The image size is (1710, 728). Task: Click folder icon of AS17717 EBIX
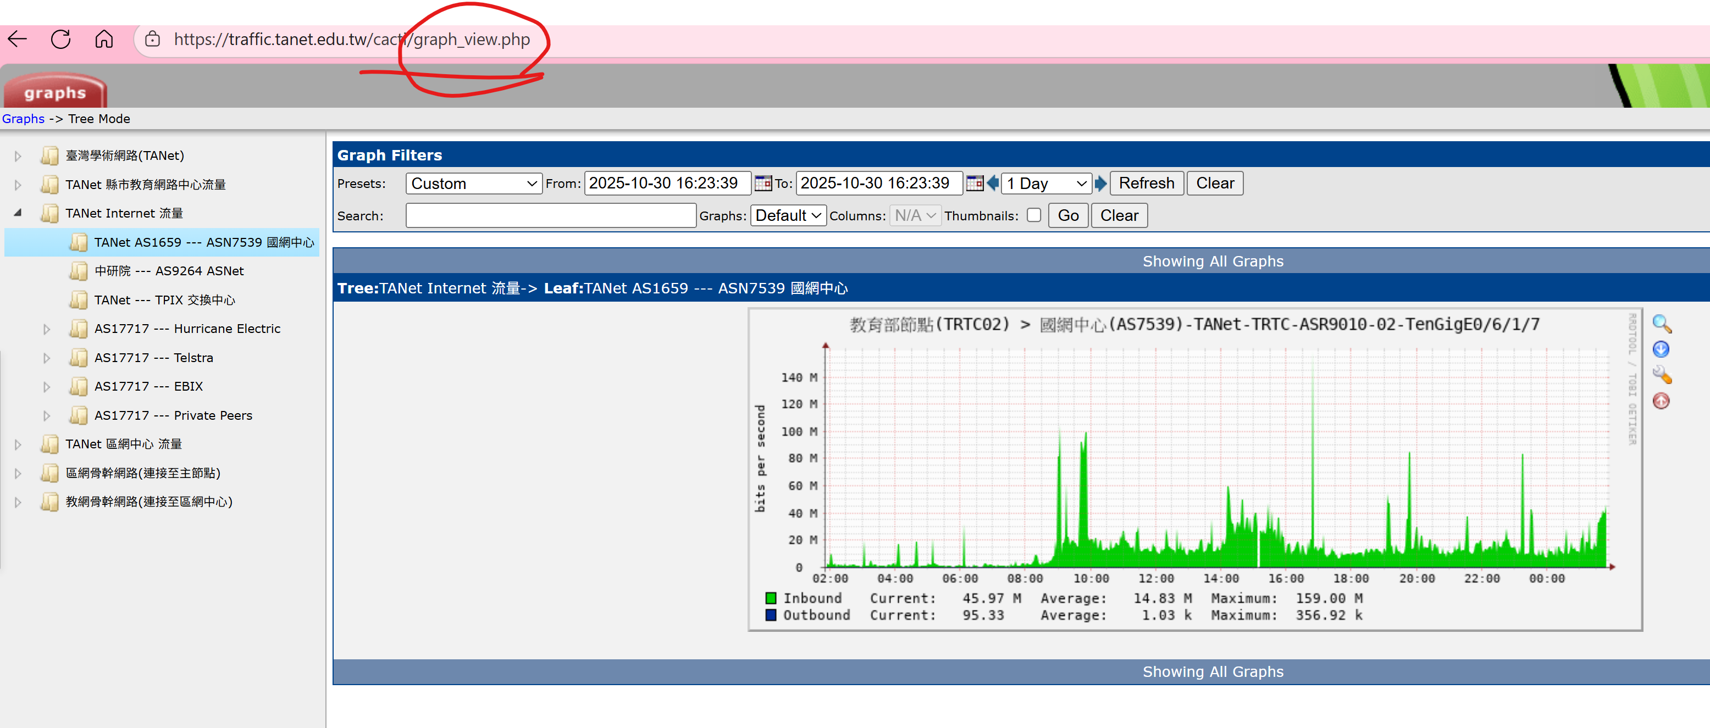(x=79, y=386)
